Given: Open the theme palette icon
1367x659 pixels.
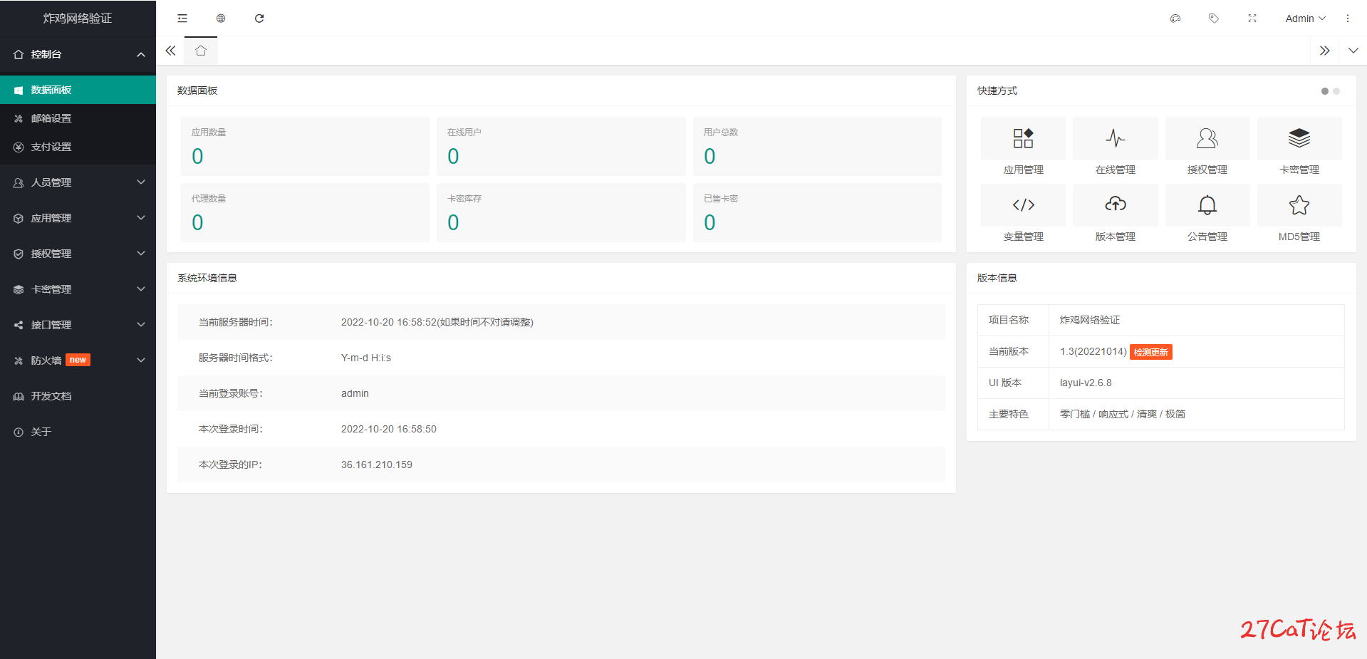Looking at the screenshot, I should [x=1175, y=19].
